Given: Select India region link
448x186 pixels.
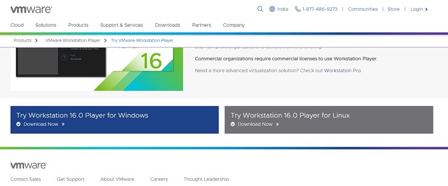Looking at the screenshot, I should 283,9.
